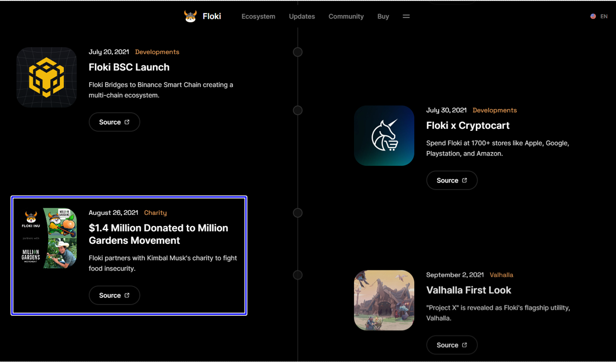The height and width of the screenshot is (362, 616).
Task: Click external-link icon in BSC Launch Source button
Action: (x=127, y=122)
